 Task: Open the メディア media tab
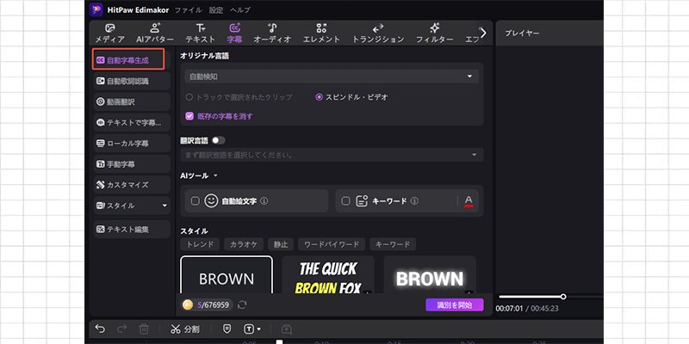click(x=110, y=34)
